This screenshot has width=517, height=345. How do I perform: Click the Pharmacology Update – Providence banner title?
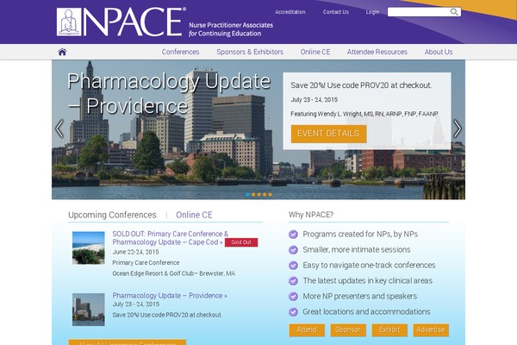(x=169, y=93)
